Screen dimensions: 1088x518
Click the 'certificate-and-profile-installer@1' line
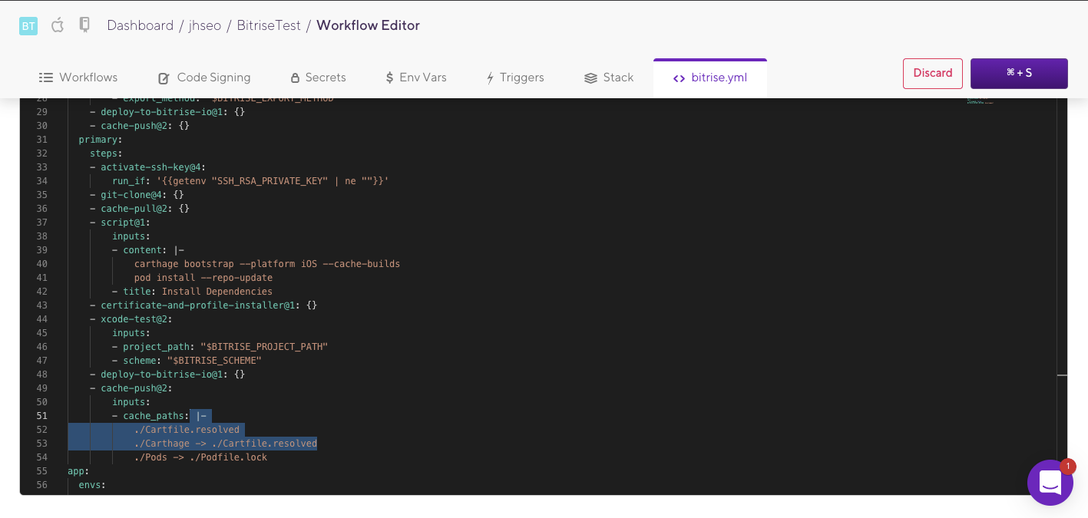pyautogui.click(x=203, y=305)
